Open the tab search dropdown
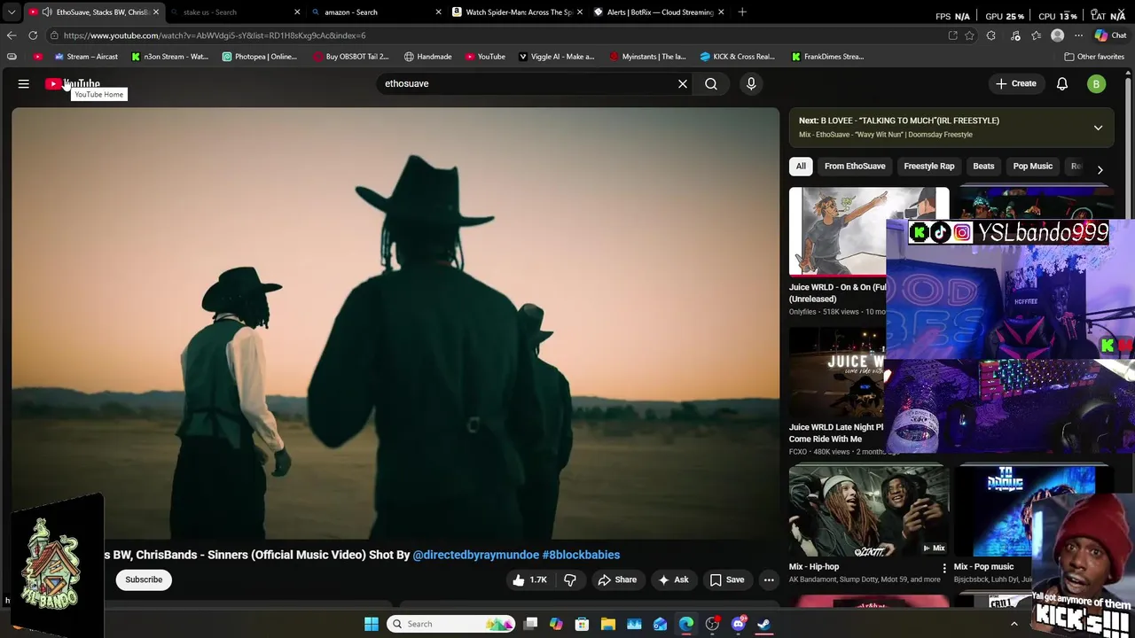 [x=12, y=12]
